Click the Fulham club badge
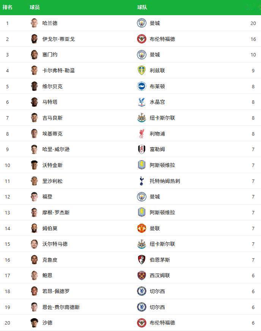261x331 pixels. click(x=142, y=149)
